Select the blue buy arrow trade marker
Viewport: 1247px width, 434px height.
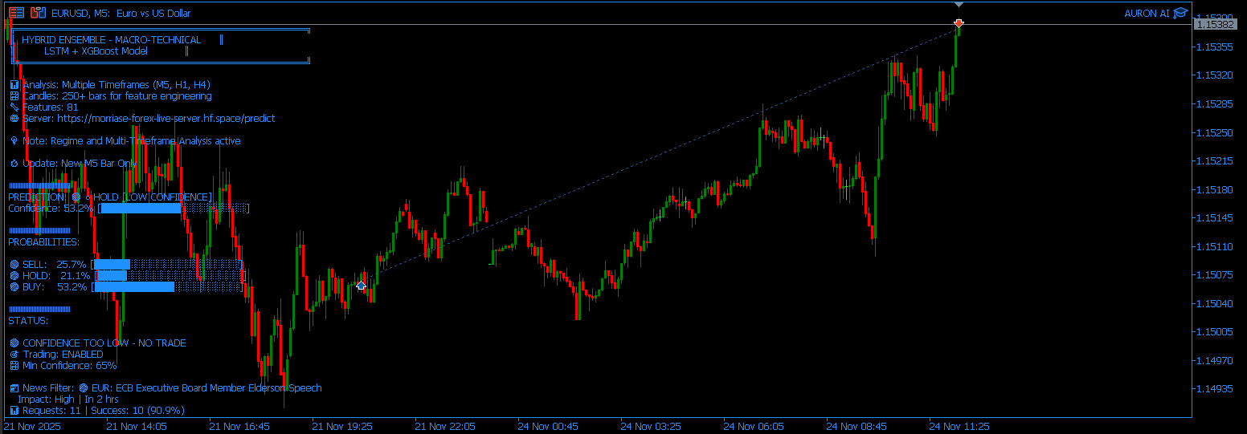pyautogui.click(x=362, y=286)
